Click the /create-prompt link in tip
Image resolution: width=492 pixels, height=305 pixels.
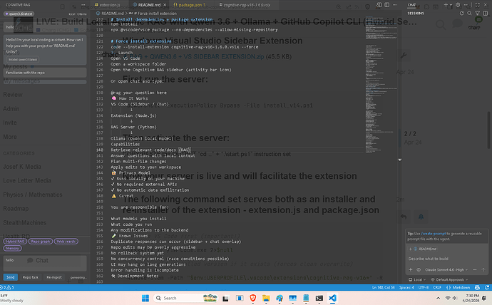tap(433, 234)
